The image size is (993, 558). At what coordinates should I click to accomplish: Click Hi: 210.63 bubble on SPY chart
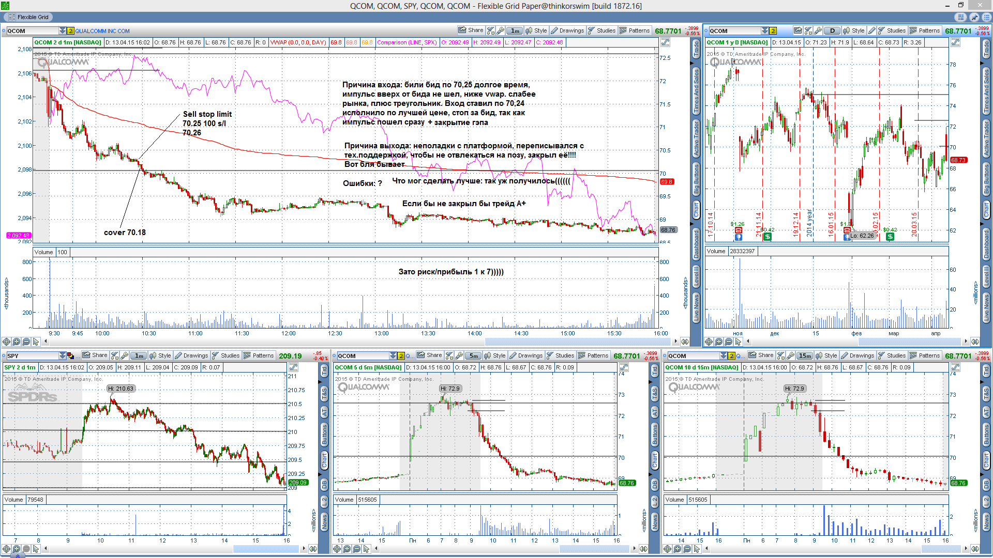tap(121, 389)
